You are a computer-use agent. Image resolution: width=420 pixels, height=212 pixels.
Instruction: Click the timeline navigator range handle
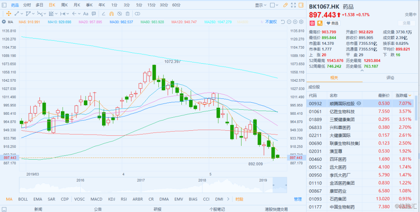click(x=280, y=185)
